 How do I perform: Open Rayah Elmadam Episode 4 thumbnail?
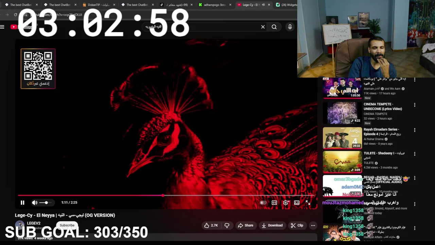[342, 138]
